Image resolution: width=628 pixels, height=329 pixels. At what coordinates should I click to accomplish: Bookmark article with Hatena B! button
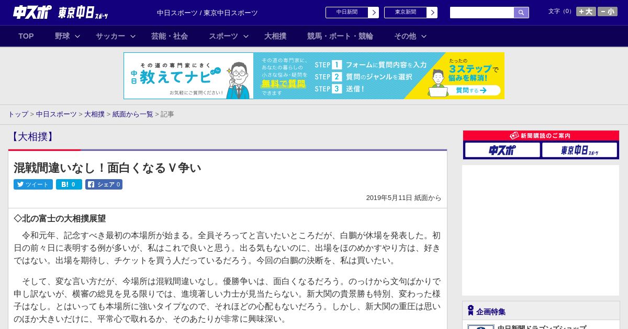[69, 184]
